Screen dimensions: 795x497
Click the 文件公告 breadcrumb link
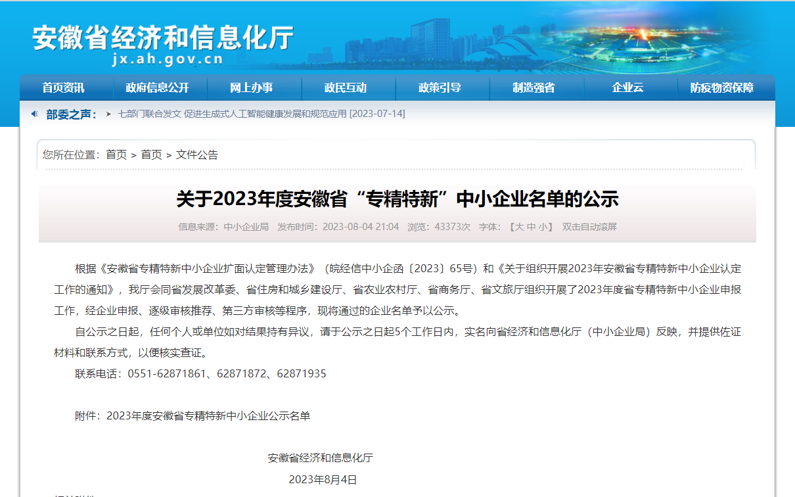pos(197,154)
